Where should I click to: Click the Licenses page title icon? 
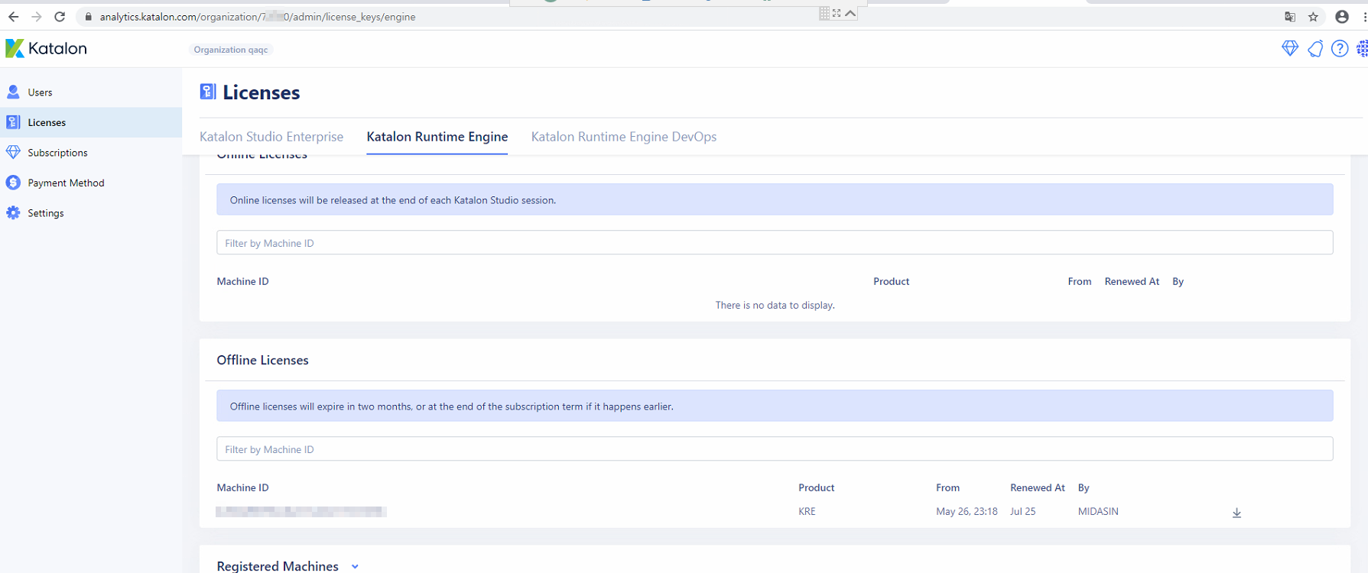(207, 92)
